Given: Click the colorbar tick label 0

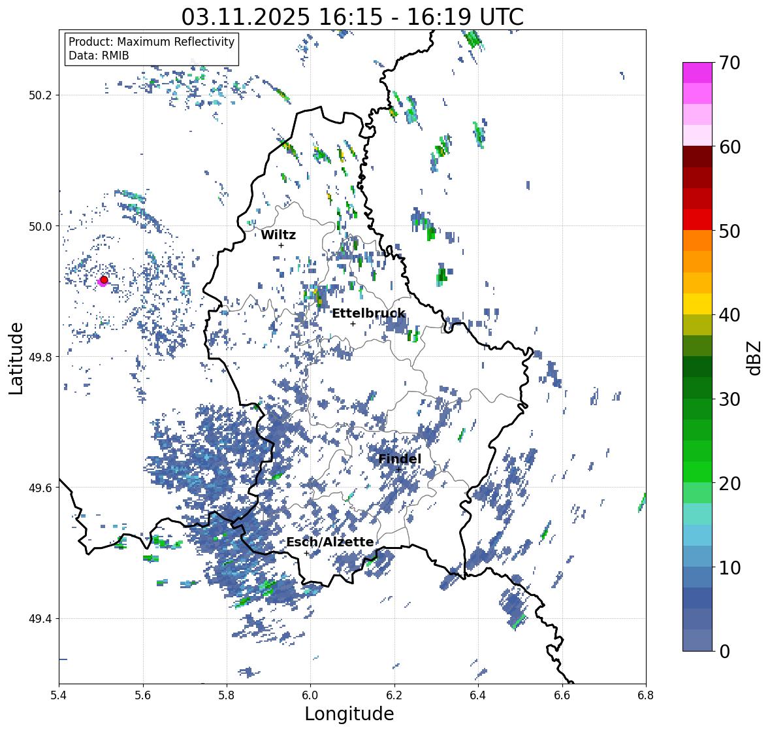Looking at the screenshot, I should click(x=725, y=652).
